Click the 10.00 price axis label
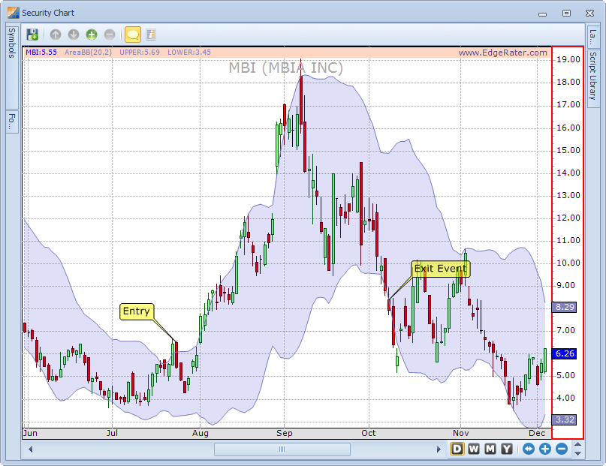Image resolution: width=606 pixels, height=466 pixels. tap(568, 263)
